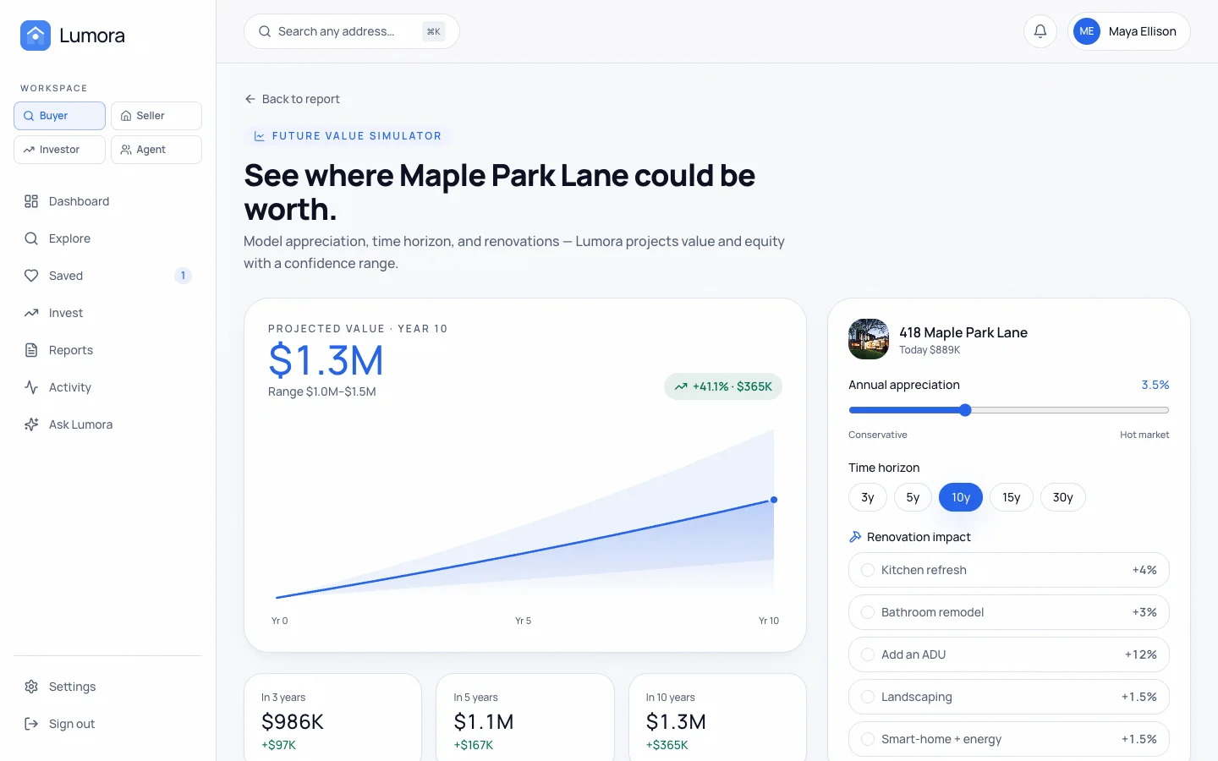Select the 10y time horizon

(961, 497)
